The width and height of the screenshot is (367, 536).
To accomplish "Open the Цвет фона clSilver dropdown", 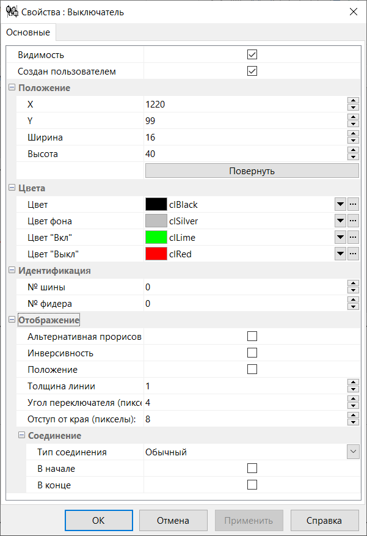I will 340,221.
